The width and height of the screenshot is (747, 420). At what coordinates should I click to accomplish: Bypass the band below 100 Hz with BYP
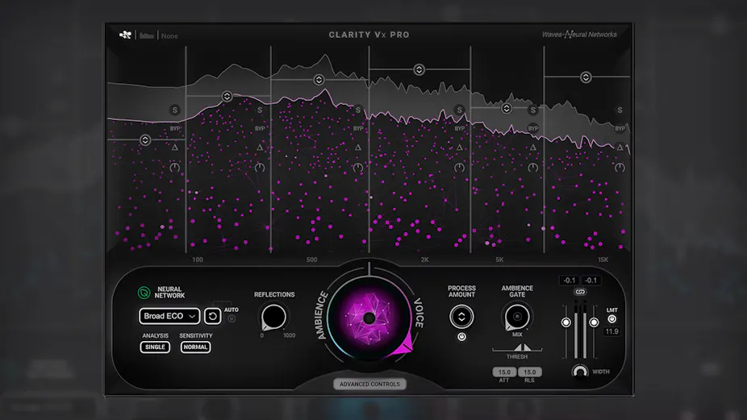coord(175,128)
